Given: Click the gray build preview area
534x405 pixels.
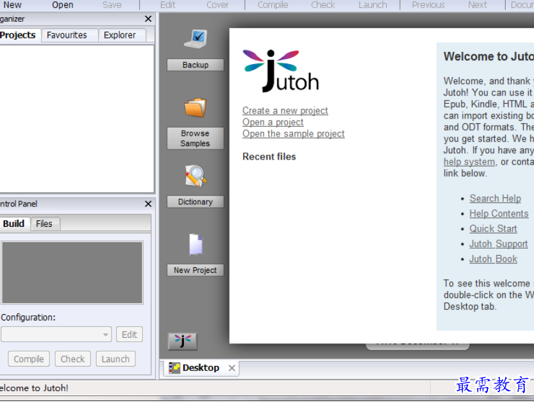Looking at the screenshot, I should 72,272.
